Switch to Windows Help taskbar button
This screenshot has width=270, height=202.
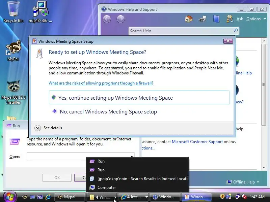pyautogui.click(x=165, y=197)
